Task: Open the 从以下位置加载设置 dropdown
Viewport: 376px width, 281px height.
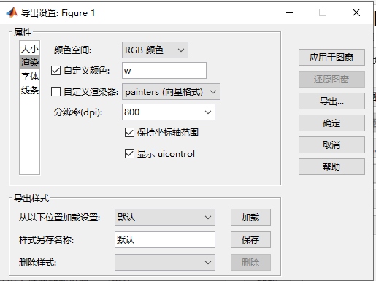Action: click(165, 217)
